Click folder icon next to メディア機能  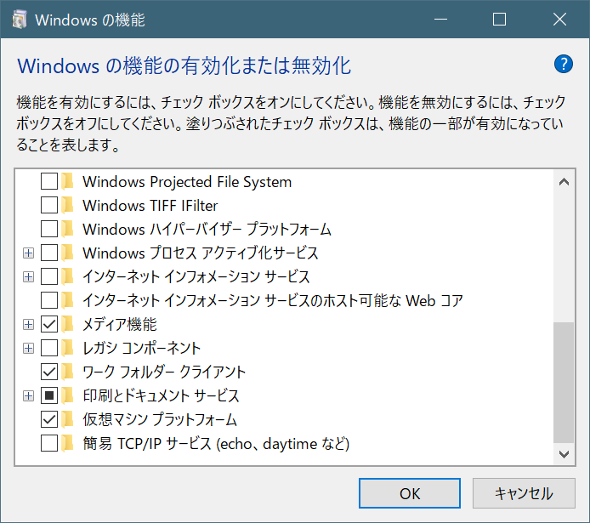[68, 324]
